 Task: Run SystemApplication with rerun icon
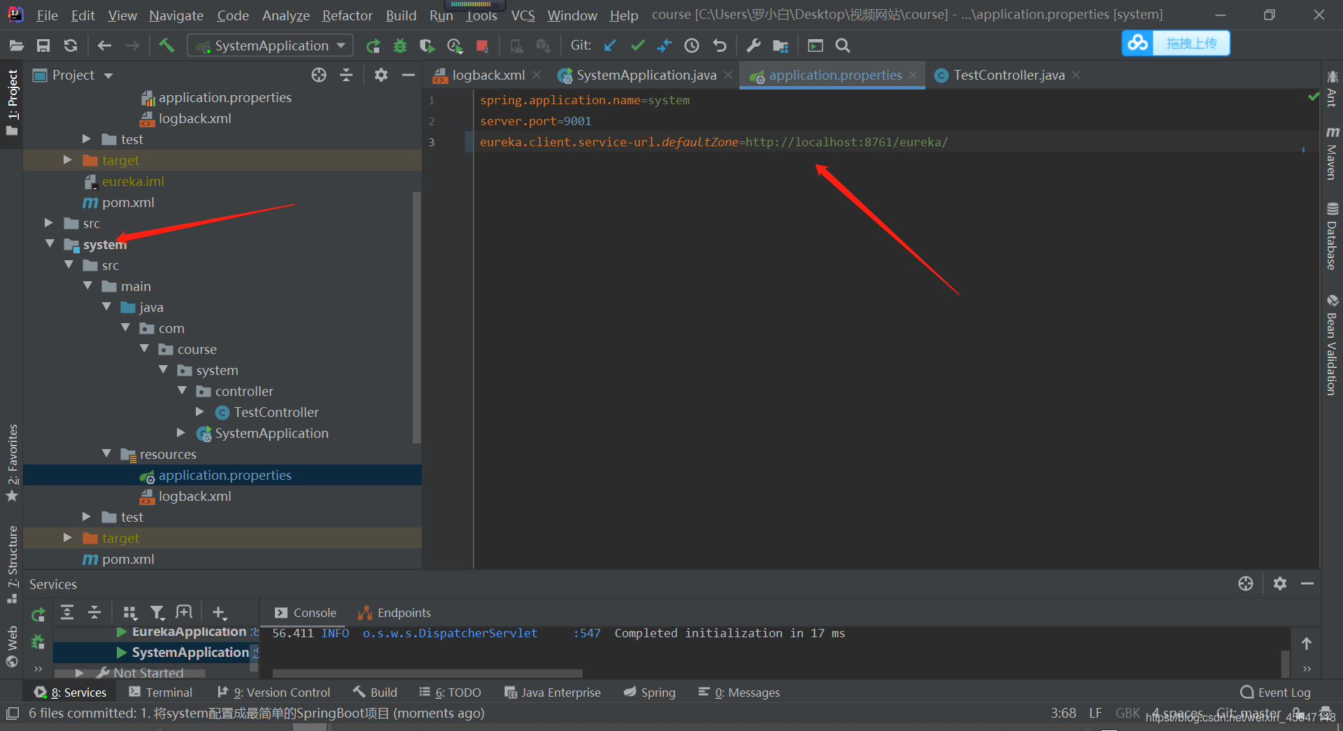[373, 46]
